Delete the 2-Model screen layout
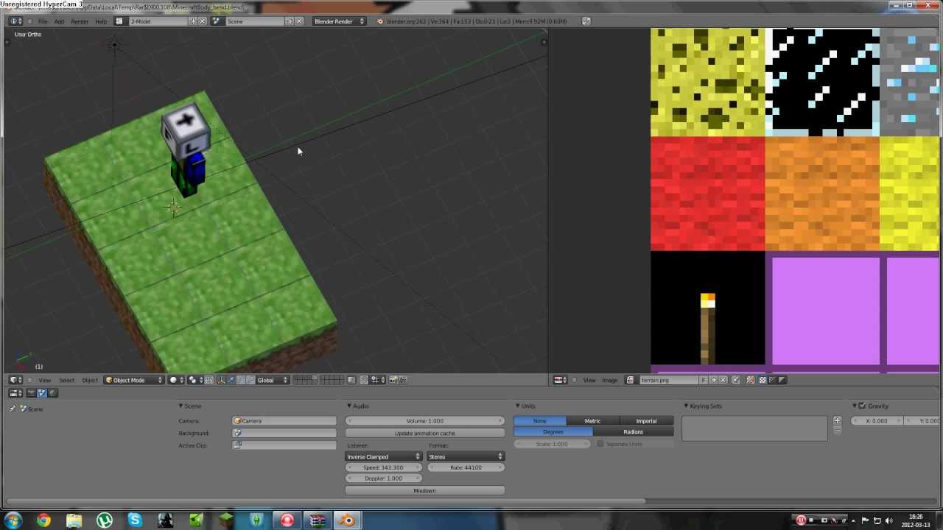This screenshot has width=943, height=530. 203,21
